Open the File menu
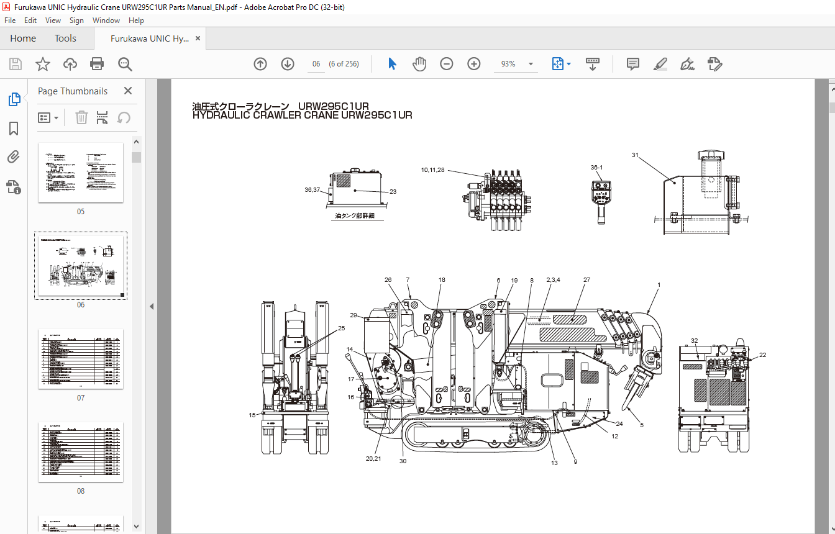Viewport: 835px width, 534px height. [x=10, y=20]
